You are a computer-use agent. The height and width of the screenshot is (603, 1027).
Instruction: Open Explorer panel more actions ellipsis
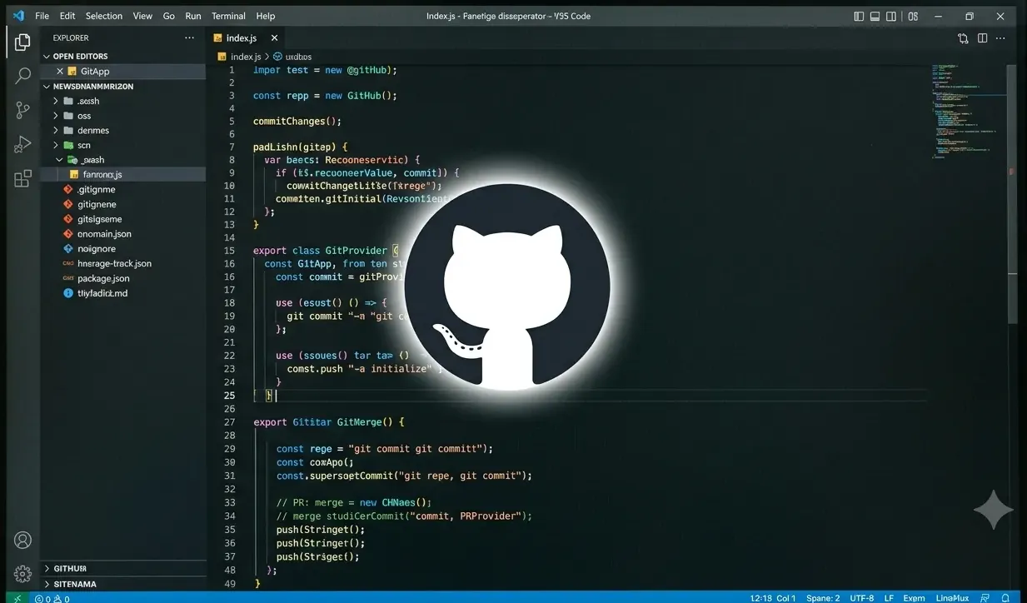click(191, 37)
